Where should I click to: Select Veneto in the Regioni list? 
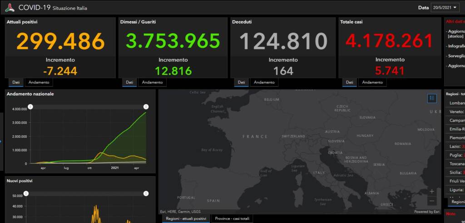tap(456, 112)
